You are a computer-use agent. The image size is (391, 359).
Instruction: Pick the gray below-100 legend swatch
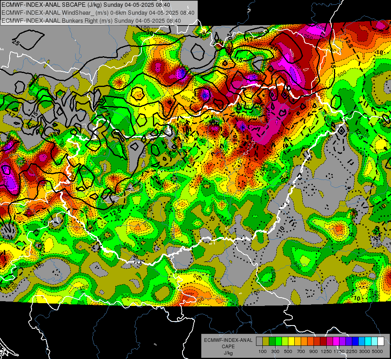pyautogui.click(x=259, y=341)
